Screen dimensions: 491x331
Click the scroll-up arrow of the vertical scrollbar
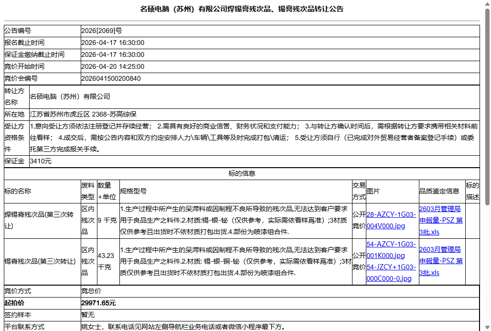pos(487,3)
